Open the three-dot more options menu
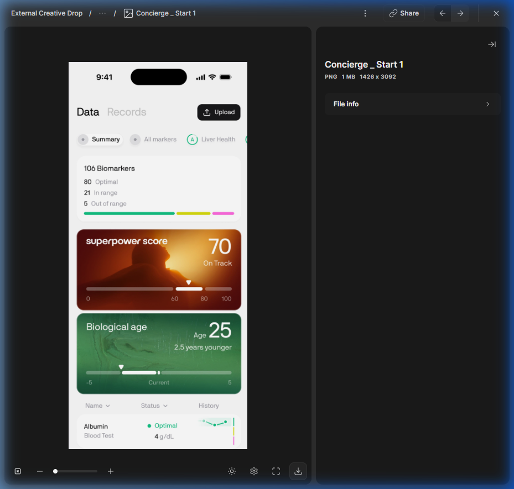Image resolution: width=514 pixels, height=489 pixels. [x=365, y=13]
